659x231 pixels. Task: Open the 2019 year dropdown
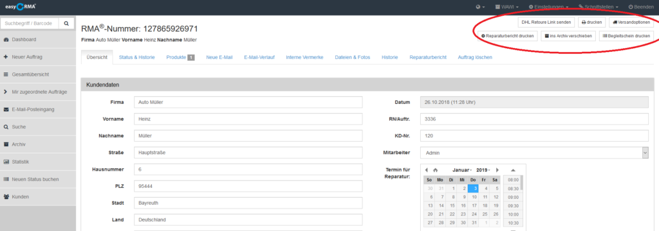click(483, 170)
